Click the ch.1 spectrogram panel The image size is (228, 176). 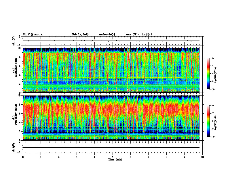[x=111, y=70]
